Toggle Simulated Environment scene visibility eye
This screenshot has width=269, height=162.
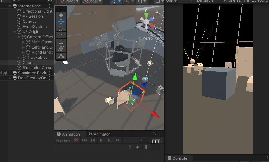tap(1, 73)
